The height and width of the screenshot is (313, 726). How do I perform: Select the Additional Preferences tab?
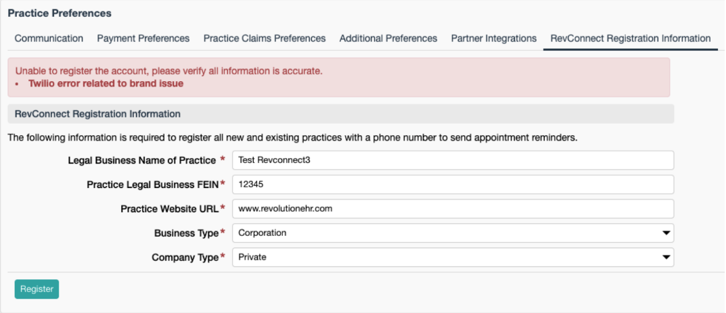pos(388,39)
